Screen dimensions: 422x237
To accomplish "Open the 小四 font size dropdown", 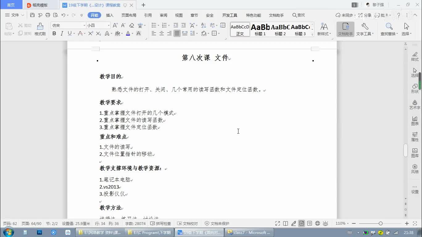I will coord(109,25).
